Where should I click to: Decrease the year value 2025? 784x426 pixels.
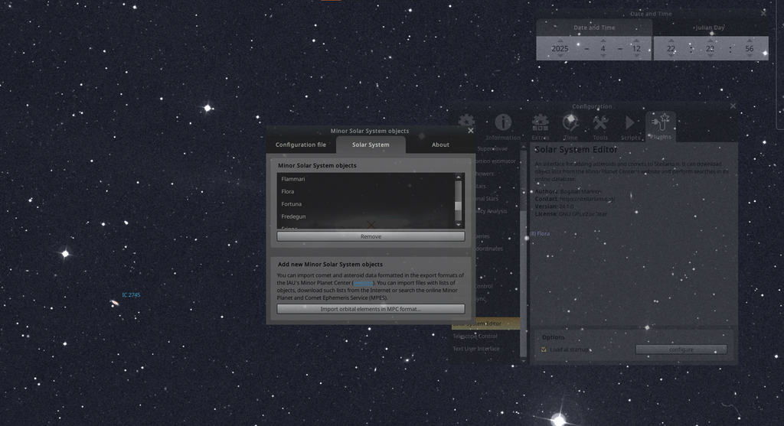click(x=560, y=56)
